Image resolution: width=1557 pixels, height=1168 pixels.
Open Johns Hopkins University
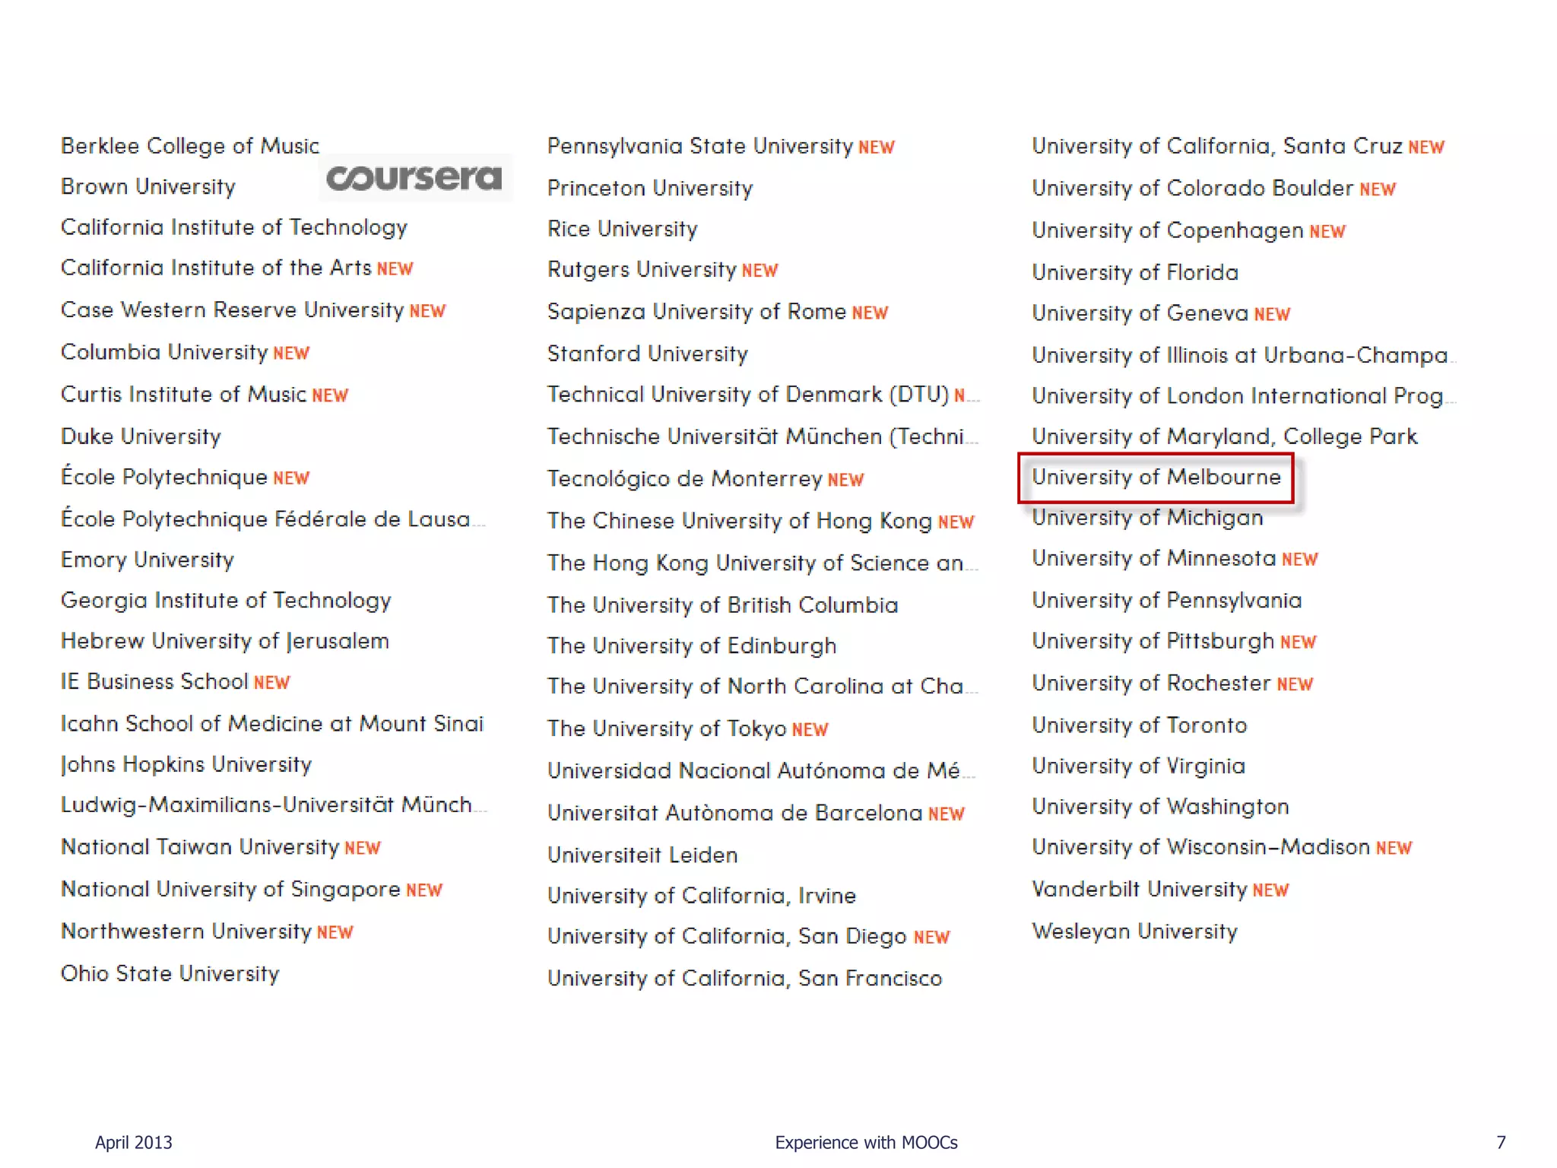click(186, 765)
